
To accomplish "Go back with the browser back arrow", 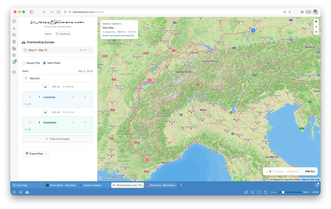I will click(x=44, y=12).
